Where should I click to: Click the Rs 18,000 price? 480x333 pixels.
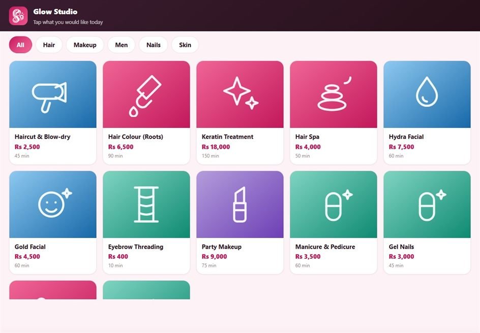pyautogui.click(x=216, y=147)
